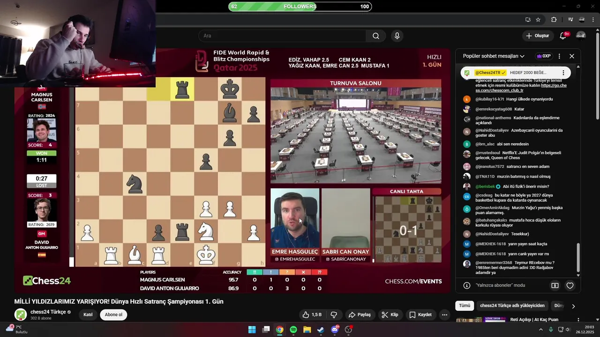Start voice search with microphone icon
Image resolution: width=600 pixels, height=337 pixels.
pyautogui.click(x=397, y=36)
